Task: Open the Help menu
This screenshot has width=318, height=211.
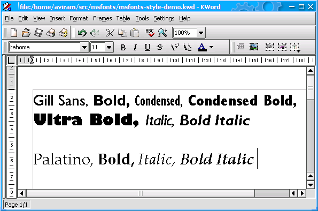Action: [185, 18]
